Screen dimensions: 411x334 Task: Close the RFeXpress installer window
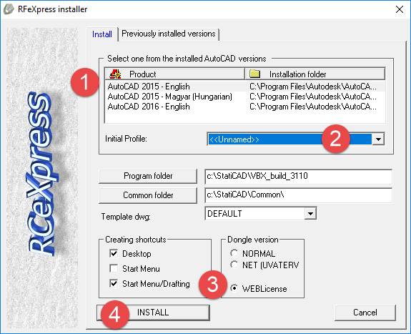tap(400, 9)
